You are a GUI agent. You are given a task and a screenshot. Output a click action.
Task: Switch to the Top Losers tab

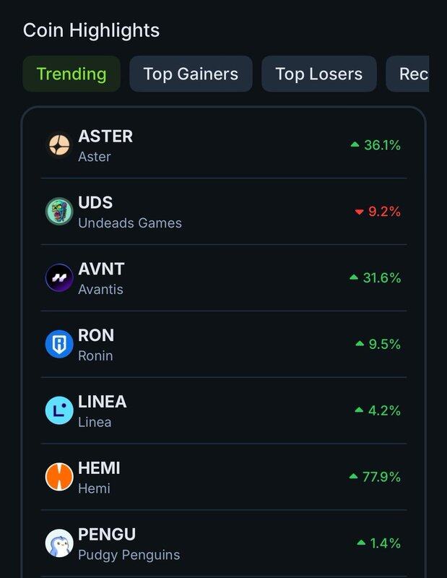coord(319,74)
